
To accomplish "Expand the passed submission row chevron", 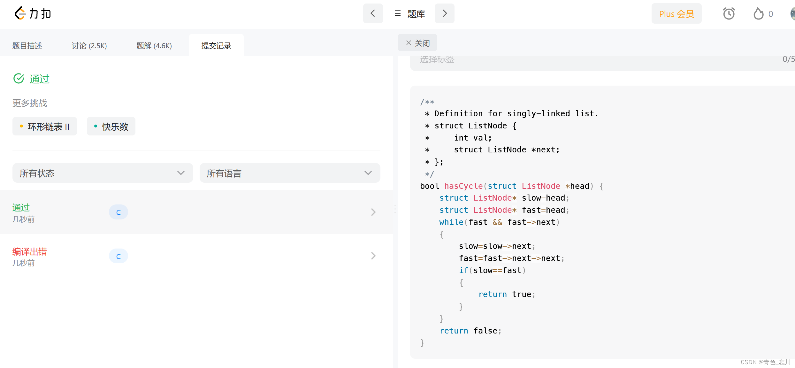I will pyautogui.click(x=373, y=212).
